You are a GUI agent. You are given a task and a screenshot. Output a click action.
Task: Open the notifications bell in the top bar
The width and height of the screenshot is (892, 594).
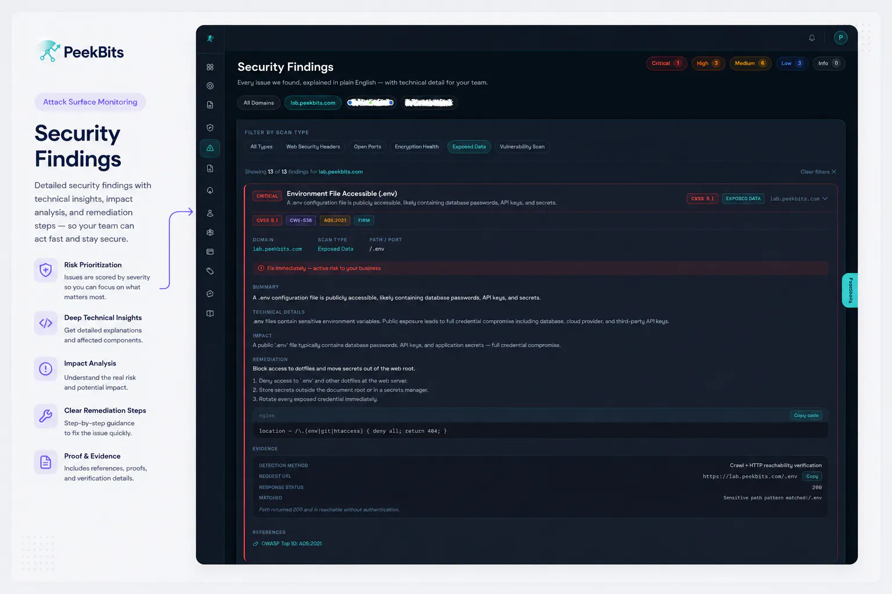[812, 38]
